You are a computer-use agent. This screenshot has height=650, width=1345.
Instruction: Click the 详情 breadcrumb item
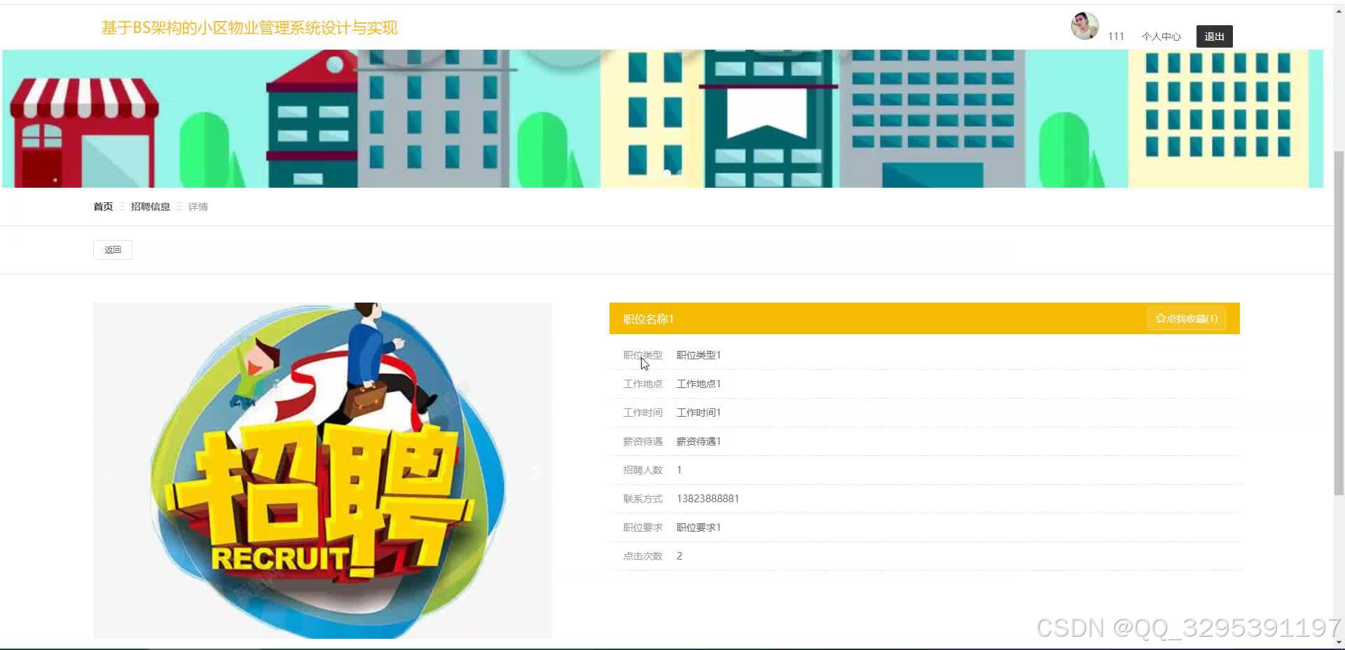[198, 206]
